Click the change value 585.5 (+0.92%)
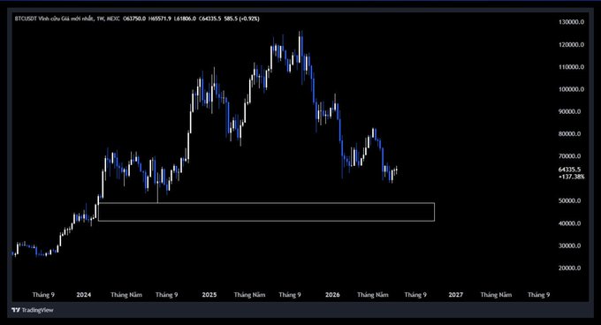 pyautogui.click(x=242, y=19)
